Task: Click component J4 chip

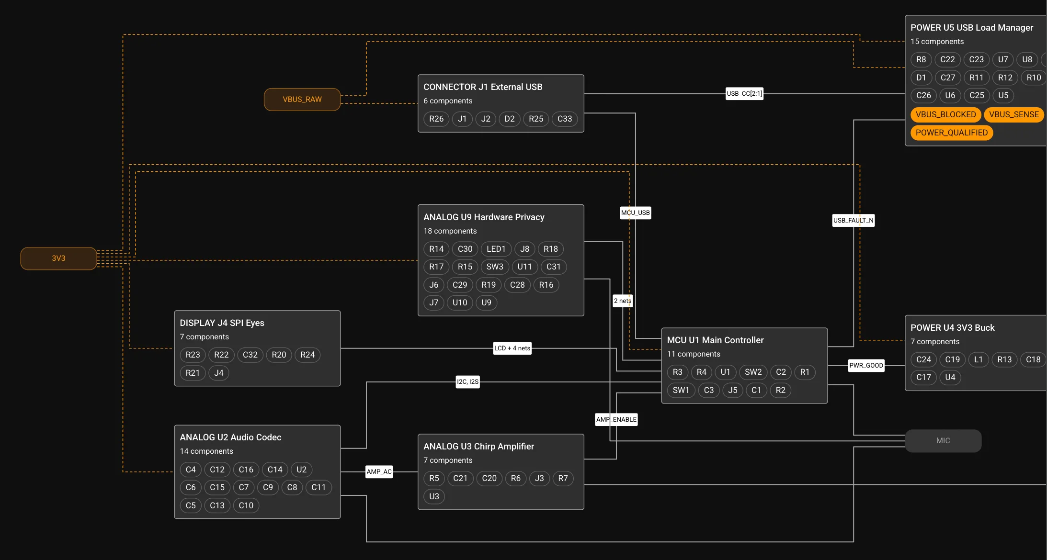Action: point(219,373)
